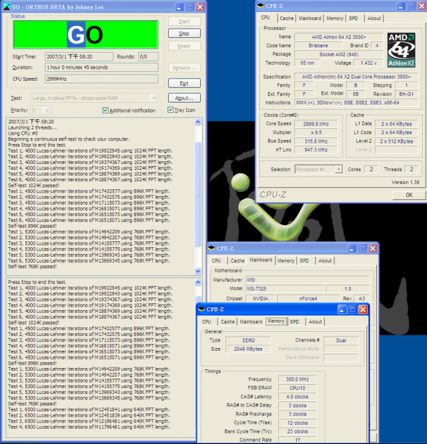Click the Rounds 0/0 field
The height and width of the screenshot is (444, 427).
click(148, 57)
